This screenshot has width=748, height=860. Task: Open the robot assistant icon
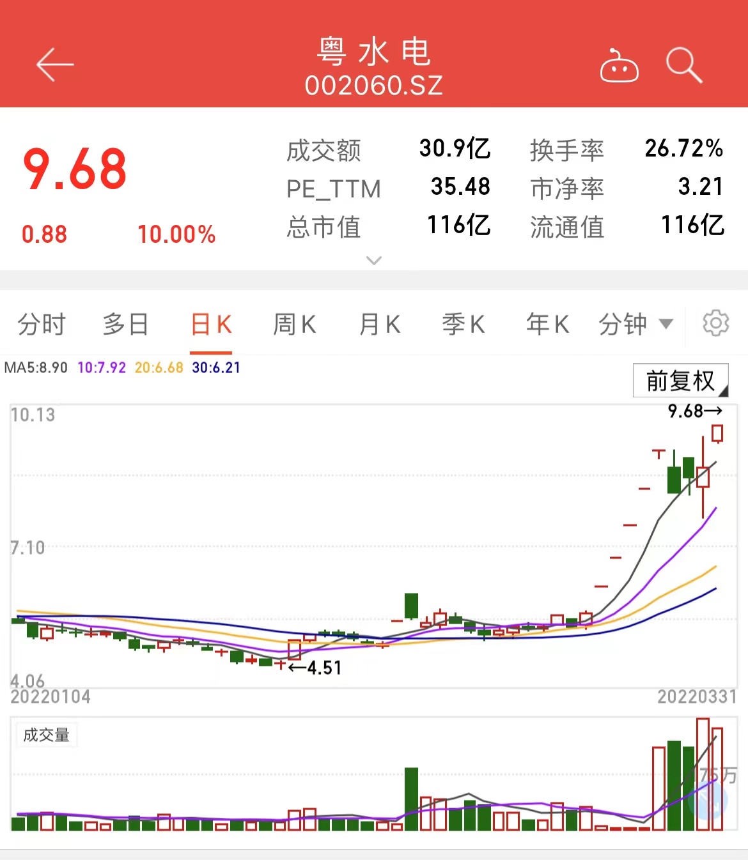pos(619,66)
